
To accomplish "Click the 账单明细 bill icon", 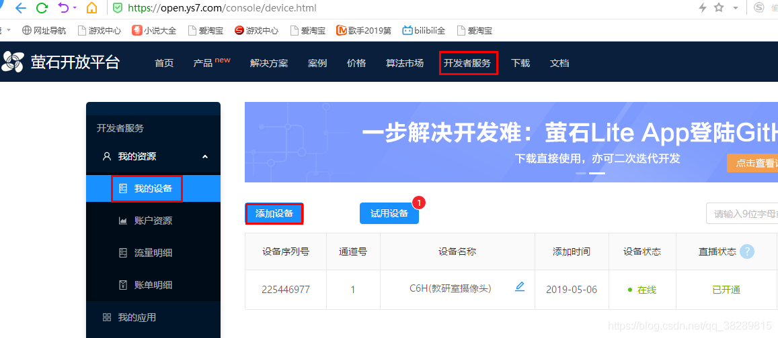I will 123,285.
